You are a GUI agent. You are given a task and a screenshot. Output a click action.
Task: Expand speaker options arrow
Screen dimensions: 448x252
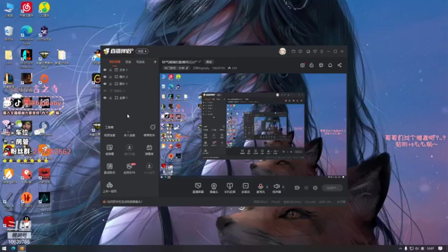(x=283, y=187)
